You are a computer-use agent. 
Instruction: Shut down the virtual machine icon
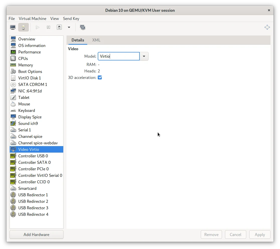pyautogui.click(x=59, y=27)
